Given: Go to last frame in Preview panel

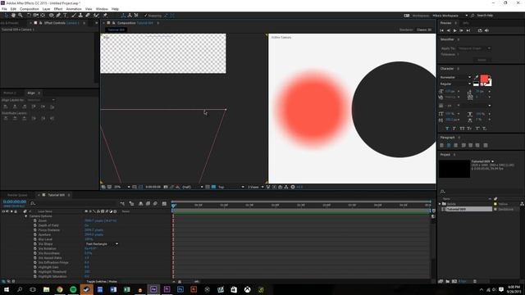Looking at the screenshot, I should point(468,30).
